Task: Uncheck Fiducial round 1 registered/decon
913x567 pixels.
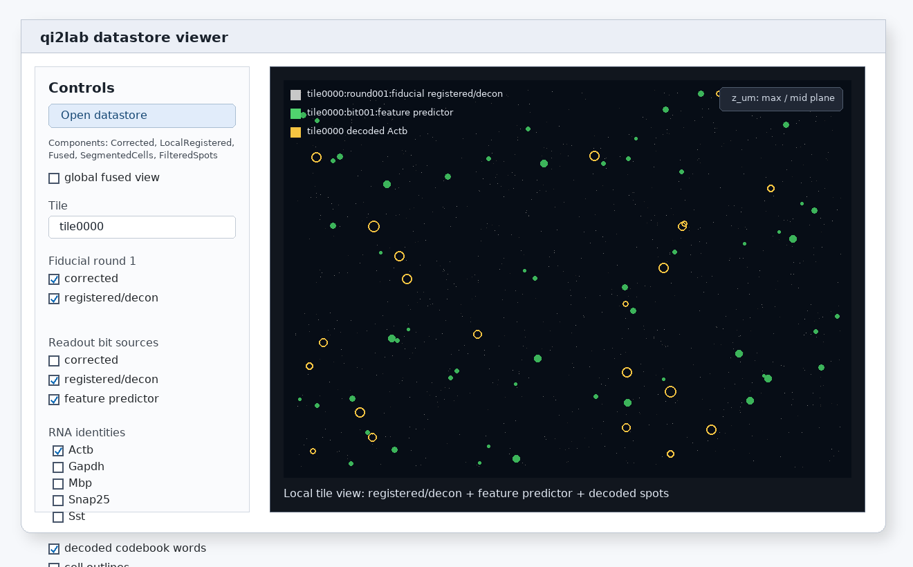Action: [54, 299]
